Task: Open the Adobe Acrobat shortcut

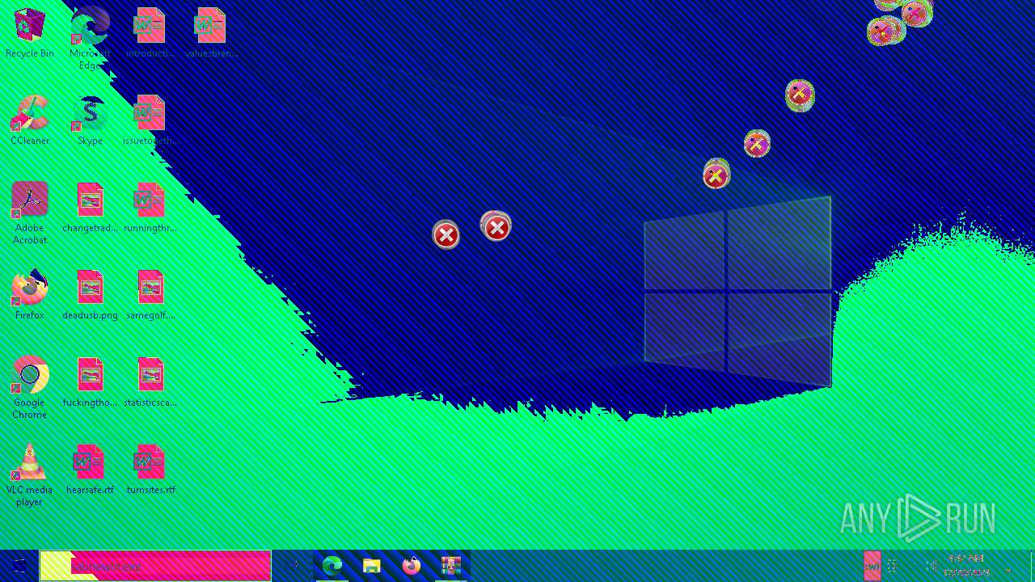Action: click(30, 213)
